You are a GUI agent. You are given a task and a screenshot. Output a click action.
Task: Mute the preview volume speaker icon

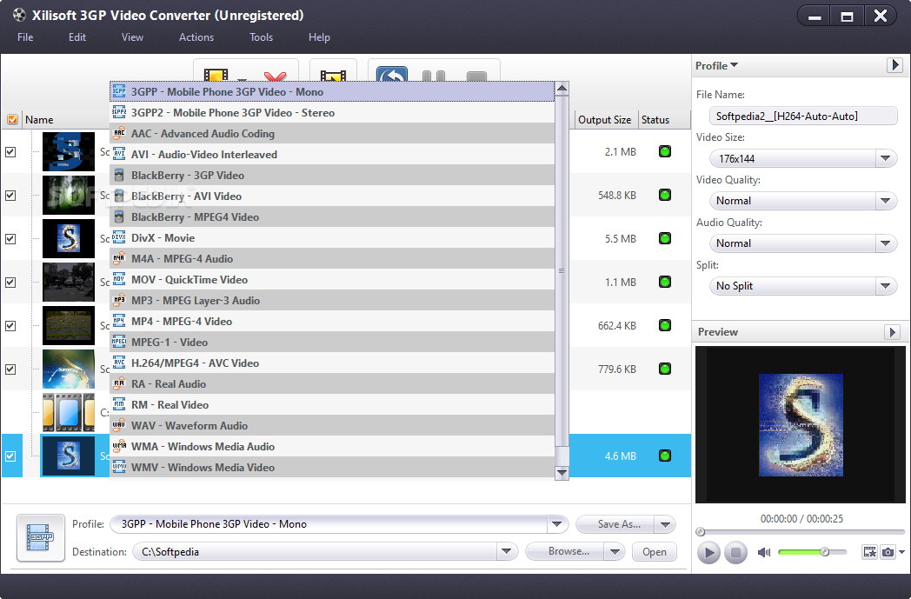click(763, 552)
